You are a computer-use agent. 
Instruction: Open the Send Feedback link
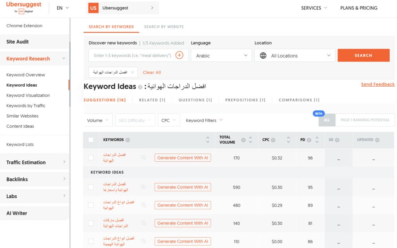pyautogui.click(x=378, y=84)
